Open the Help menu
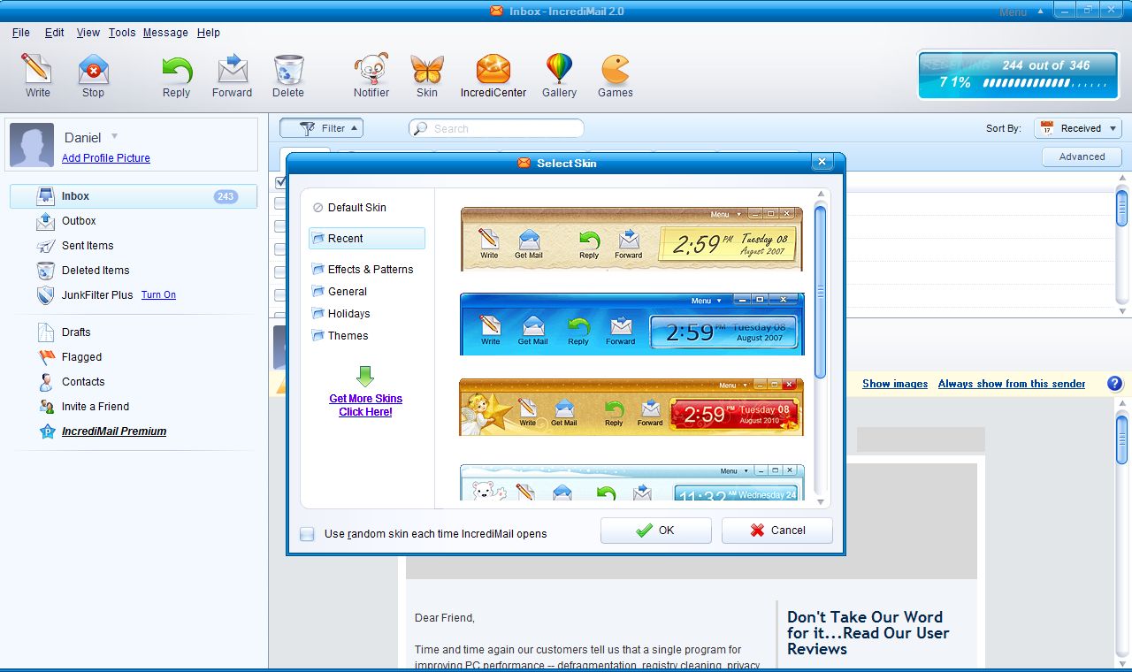The height and width of the screenshot is (672, 1132). [209, 33]
